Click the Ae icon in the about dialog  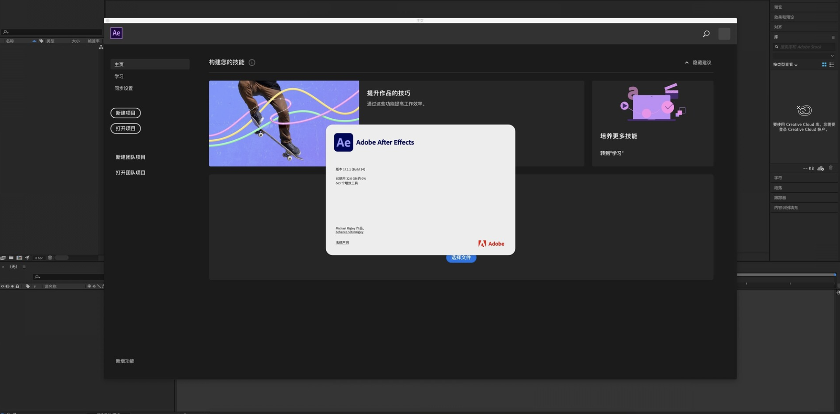pyautogui.click(x=344, y=142)
